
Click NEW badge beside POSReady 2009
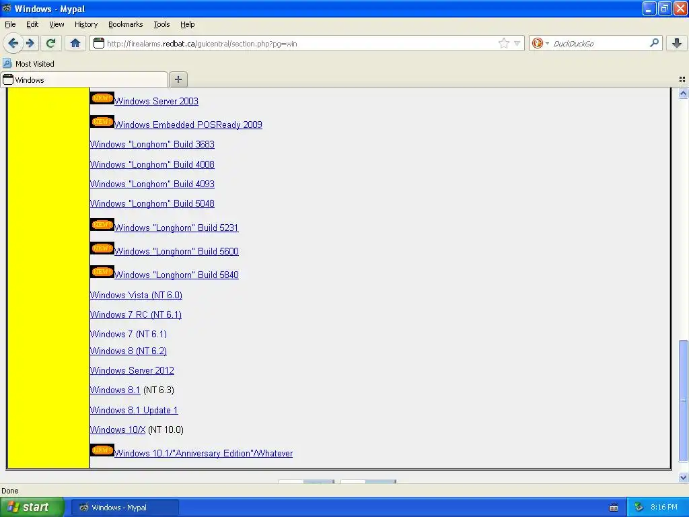(x=102, y=121)
